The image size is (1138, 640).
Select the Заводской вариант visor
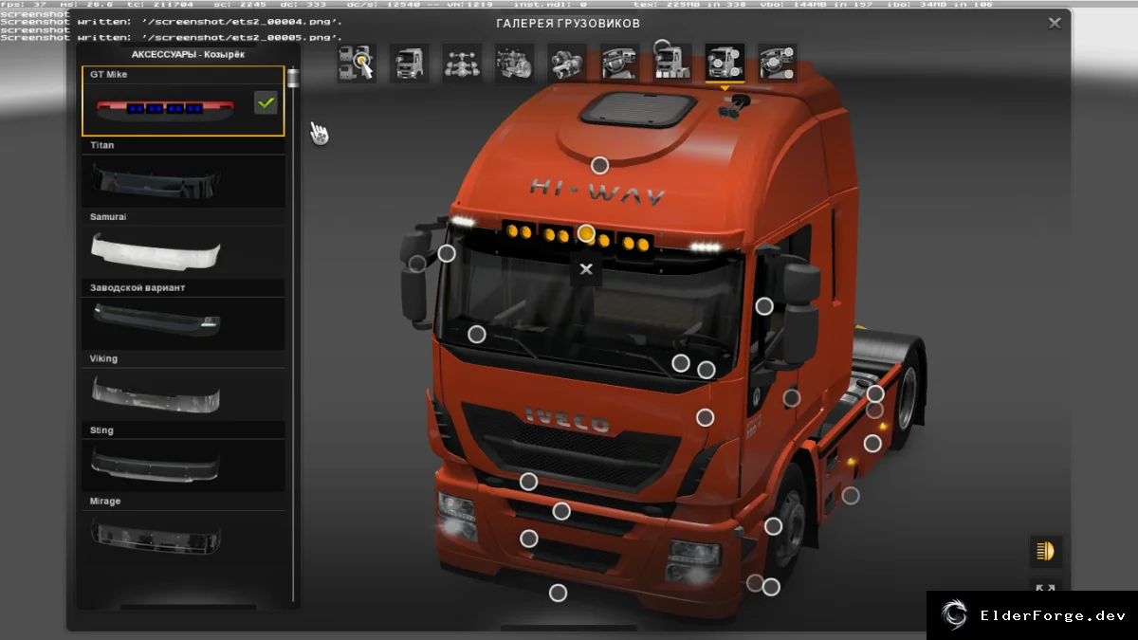tap(184, 316)
